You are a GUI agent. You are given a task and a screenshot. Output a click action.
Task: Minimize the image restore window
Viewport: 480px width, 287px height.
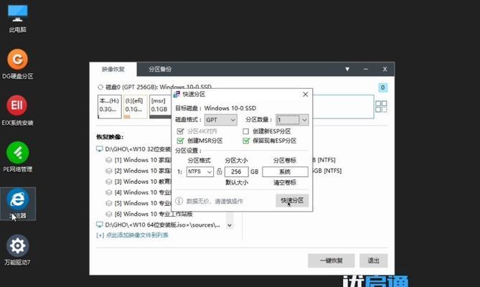[365, 70]
